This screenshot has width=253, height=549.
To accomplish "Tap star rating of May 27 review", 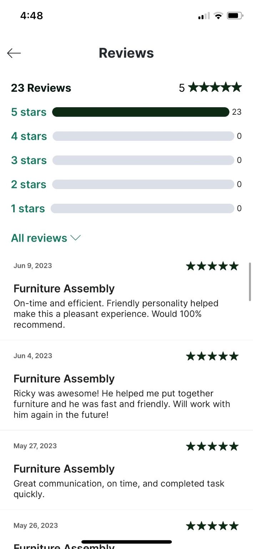I will [x=212, y=446].
